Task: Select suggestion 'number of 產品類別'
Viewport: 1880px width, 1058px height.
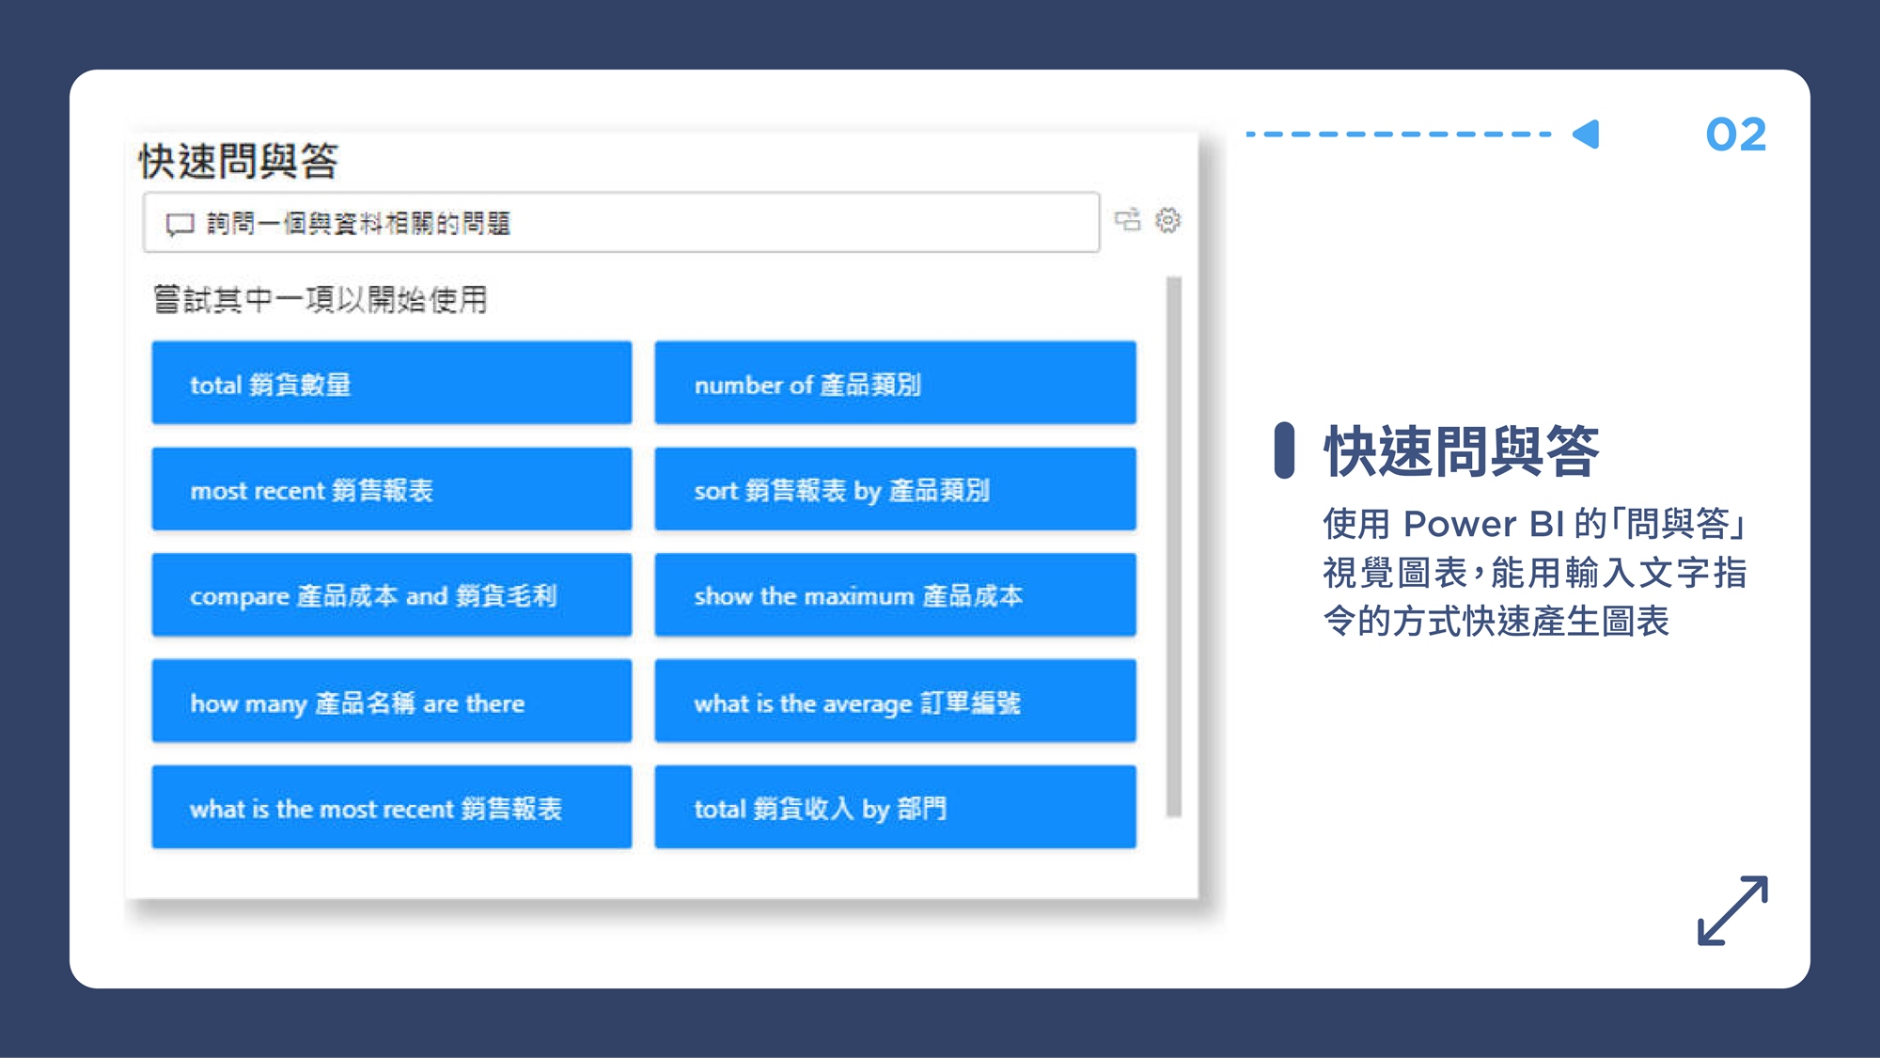Action: tap(895, 384)
